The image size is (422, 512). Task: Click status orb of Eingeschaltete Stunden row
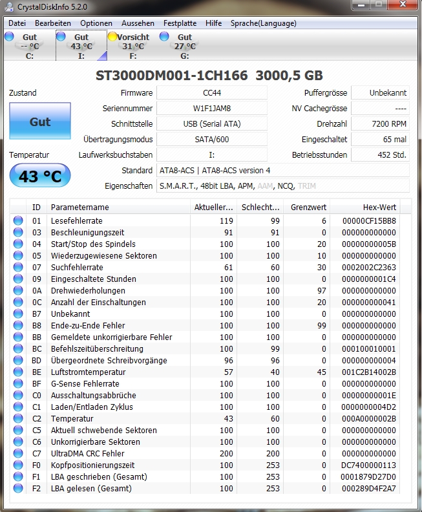pos(18,279)
